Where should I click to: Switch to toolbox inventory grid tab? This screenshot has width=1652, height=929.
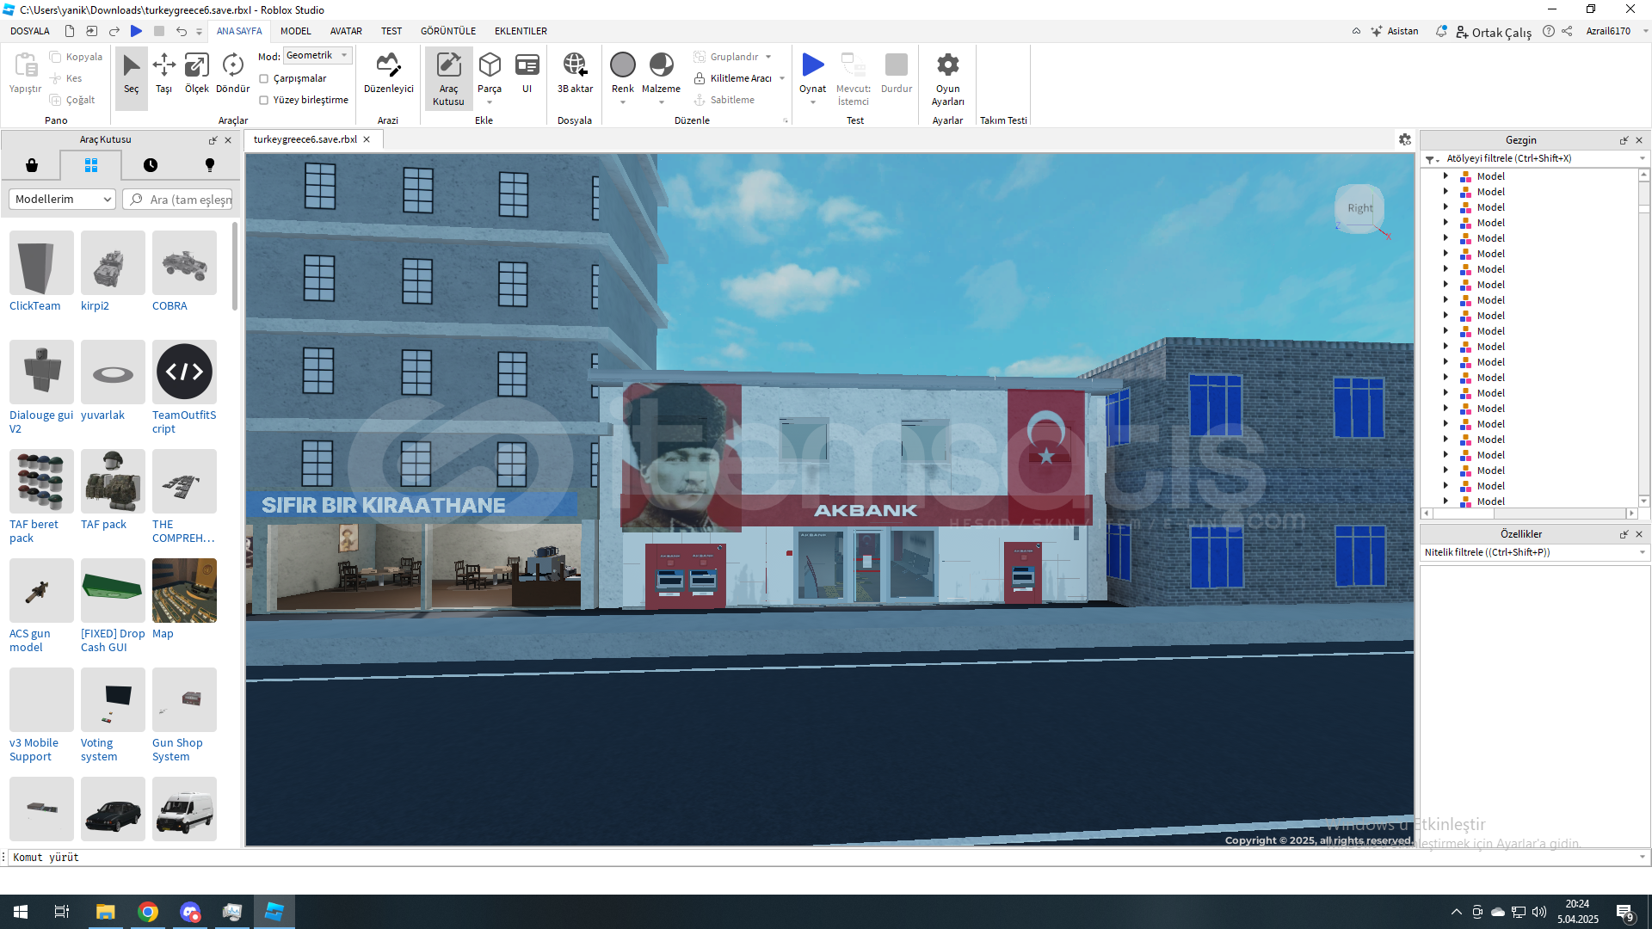click(91, 165)
